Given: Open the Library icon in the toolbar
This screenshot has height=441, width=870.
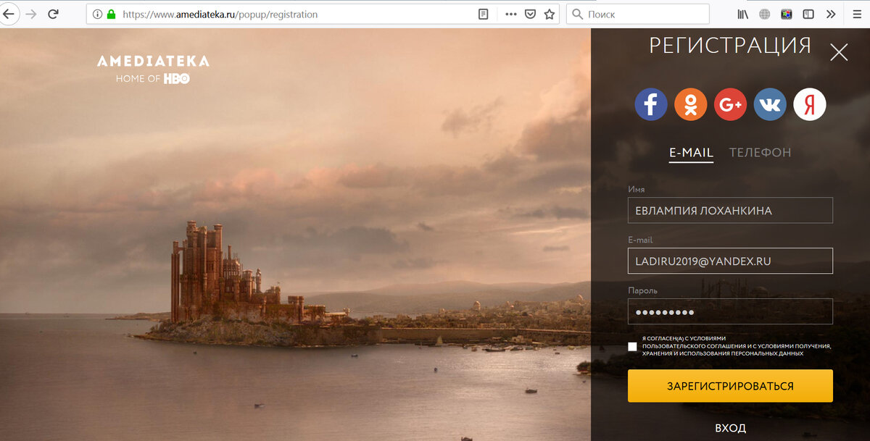Looking at the screenshot, I should (742, 14).
